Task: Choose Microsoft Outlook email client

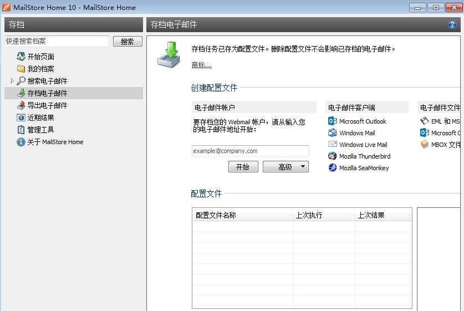Action: pyautogui.click(x=363, y=121)
